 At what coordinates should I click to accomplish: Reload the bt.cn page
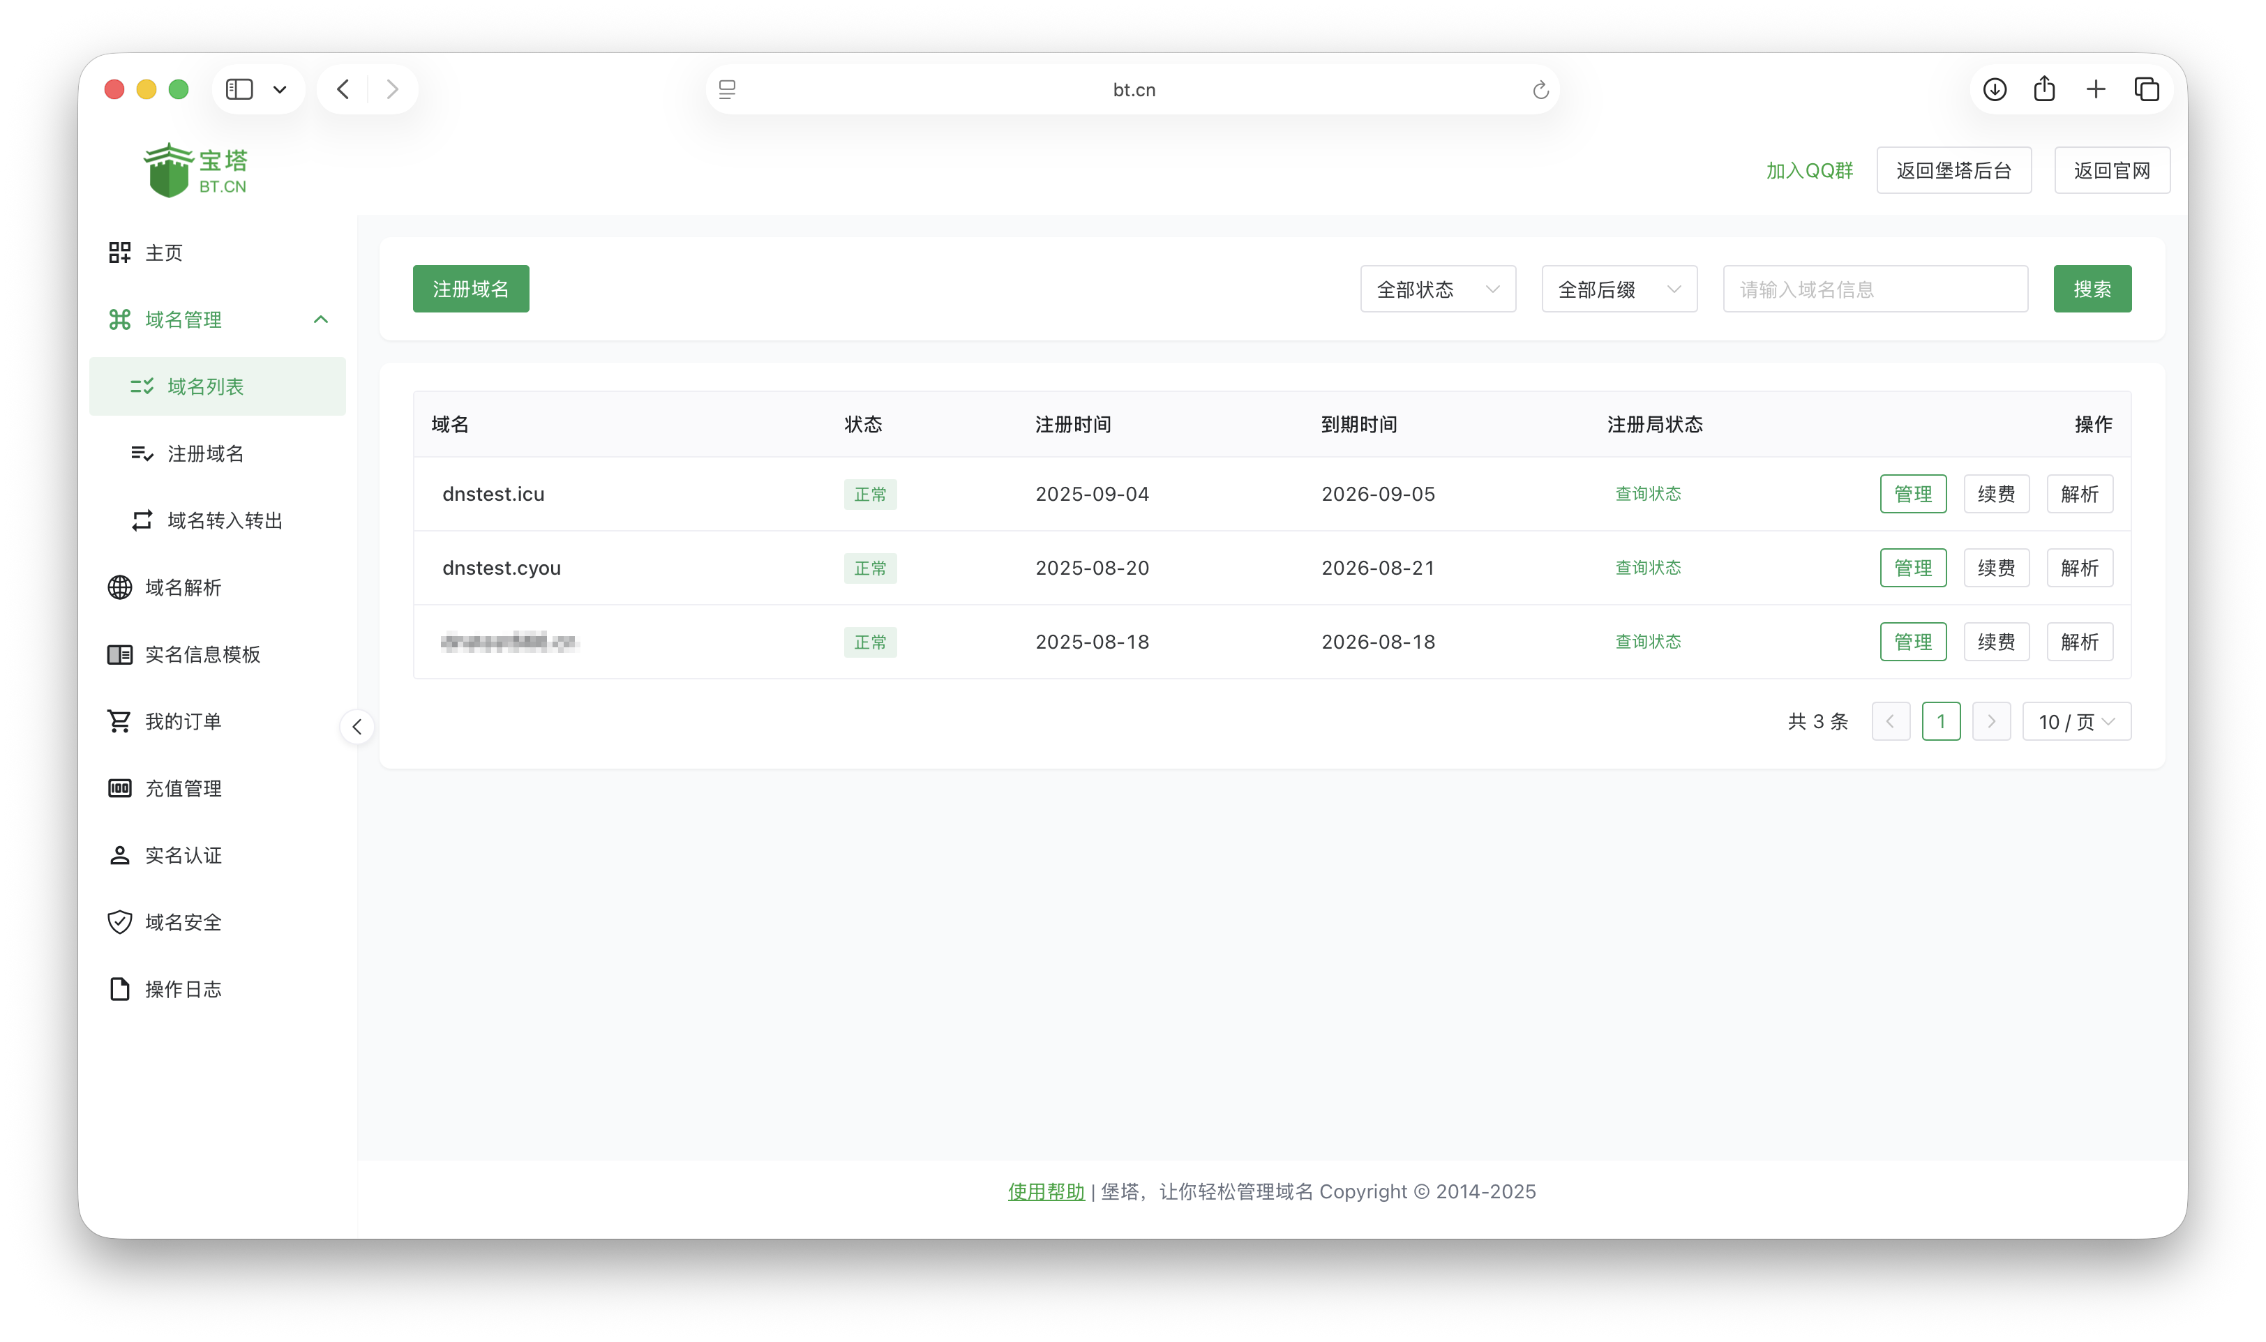coord(1540,91)
